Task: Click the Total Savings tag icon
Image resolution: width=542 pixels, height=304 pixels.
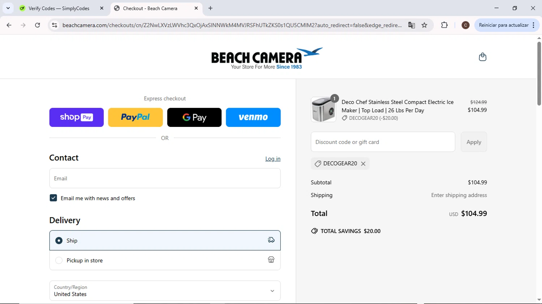Action: click(314, 231)
